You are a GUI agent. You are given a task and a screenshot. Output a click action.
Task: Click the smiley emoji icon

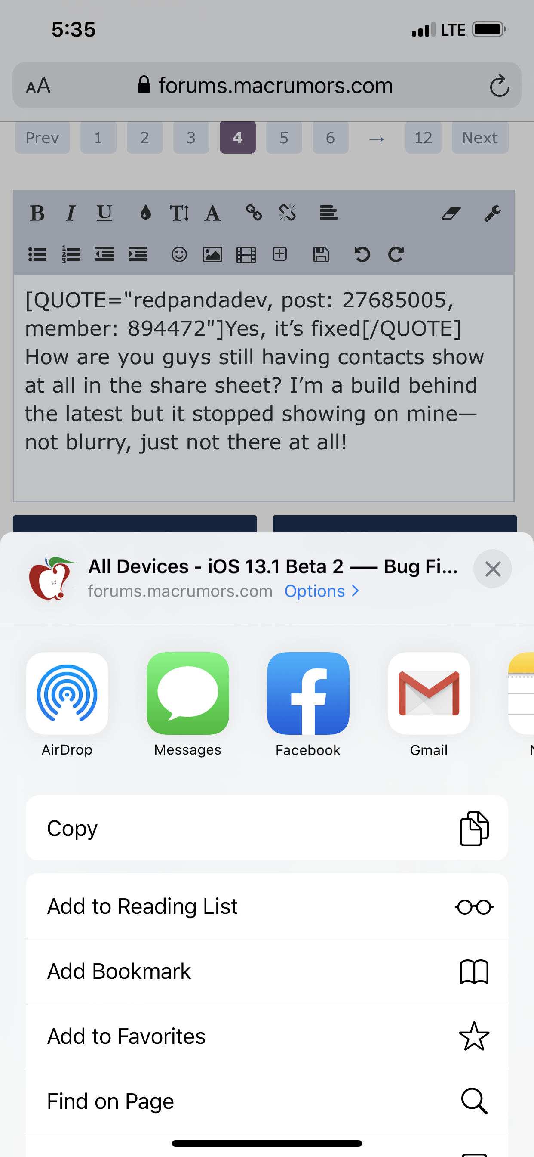click(179, 255)
